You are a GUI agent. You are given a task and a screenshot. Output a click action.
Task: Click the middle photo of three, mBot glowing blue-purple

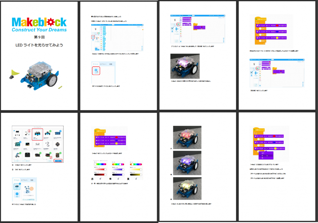(187, 162)
